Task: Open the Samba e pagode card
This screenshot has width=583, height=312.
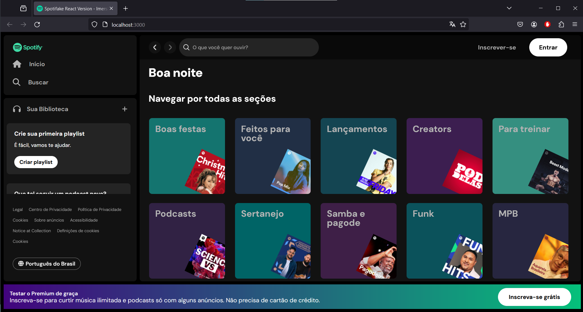Action: pyautogui.click(x=359, y=241)
